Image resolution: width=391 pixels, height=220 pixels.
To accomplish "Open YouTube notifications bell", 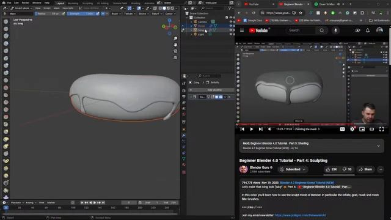I will tap(368, 31).
